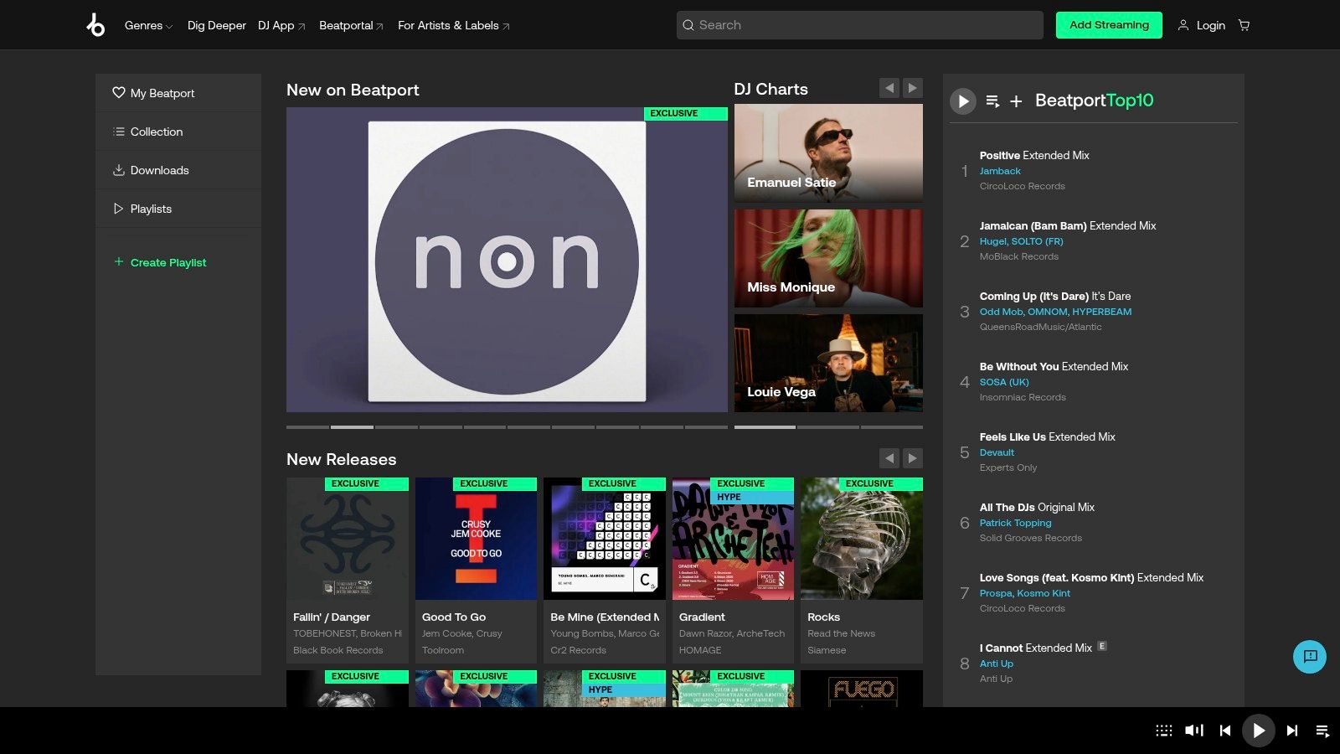The width and height of the screenshot is (1340, 754).
Task: Open the feedback chat bubble
Action: point(1309,657)
